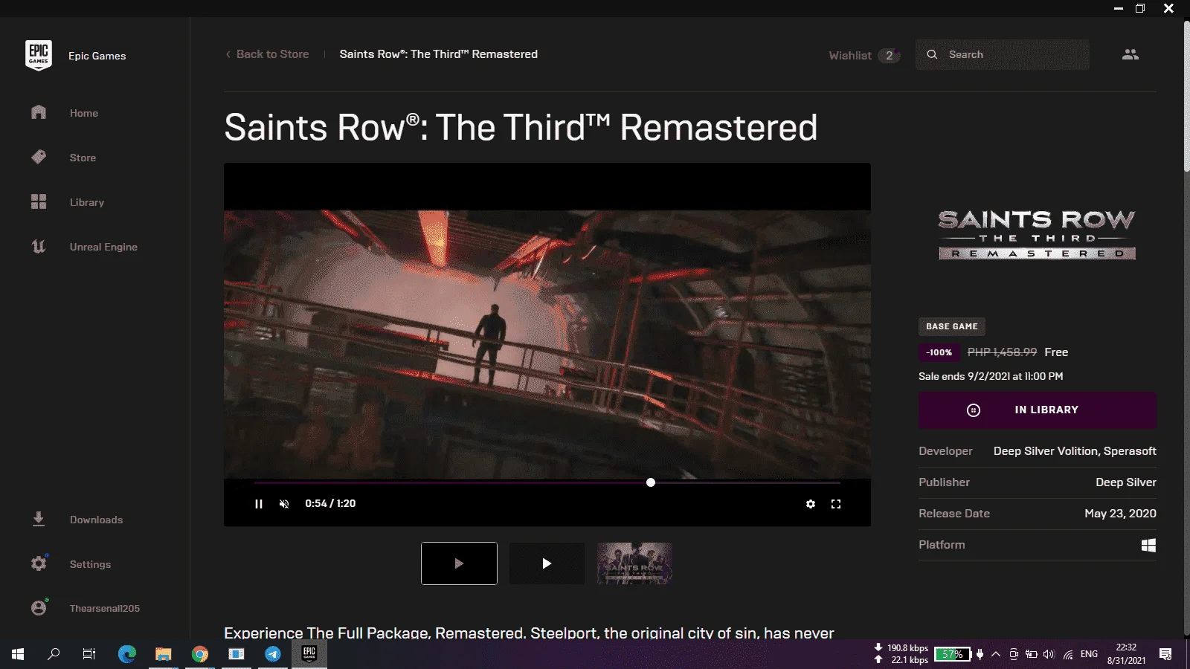This screenshot has height=669, width=1190.
Task: Select the first trailer video thumbnail
Action: 459,563
